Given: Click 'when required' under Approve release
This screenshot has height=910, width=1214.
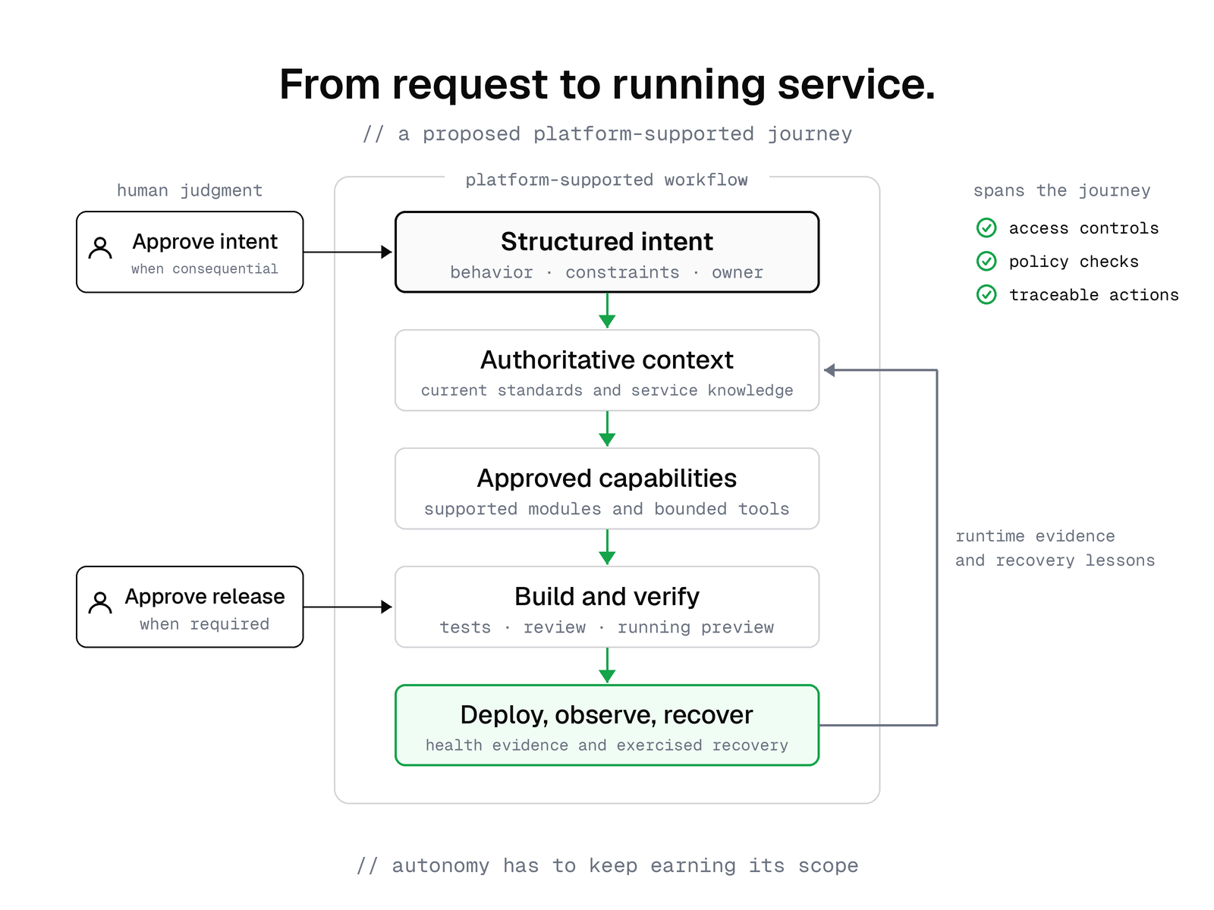Looking at the screenshot, I should pyautogui.click(x=205, y=624).
